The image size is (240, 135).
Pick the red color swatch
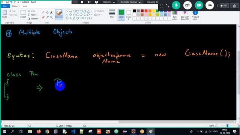146,11
